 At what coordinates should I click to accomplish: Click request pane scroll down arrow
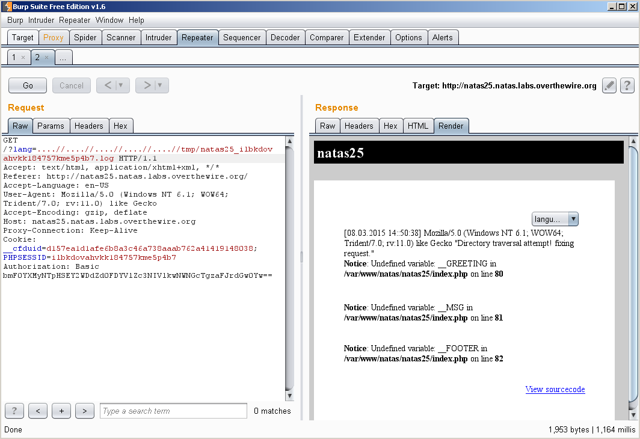(x=289, y=395)
